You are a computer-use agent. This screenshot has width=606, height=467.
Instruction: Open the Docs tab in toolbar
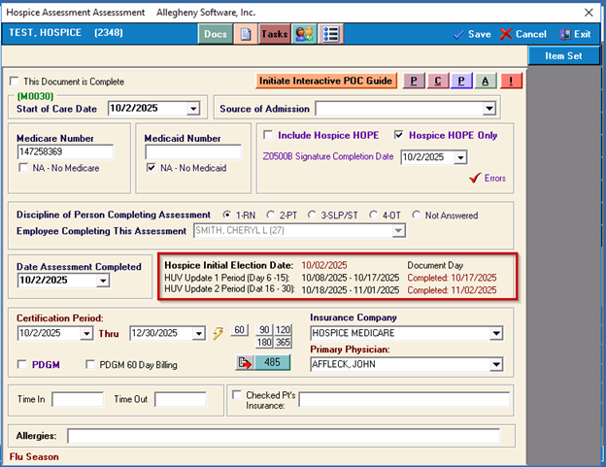(216, 34)
